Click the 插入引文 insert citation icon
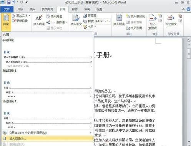Screen dimensions: 191x146 76,18
